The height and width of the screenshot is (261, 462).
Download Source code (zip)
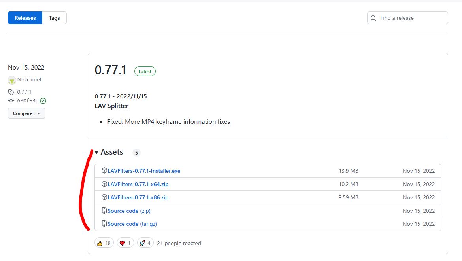point(129,211)
